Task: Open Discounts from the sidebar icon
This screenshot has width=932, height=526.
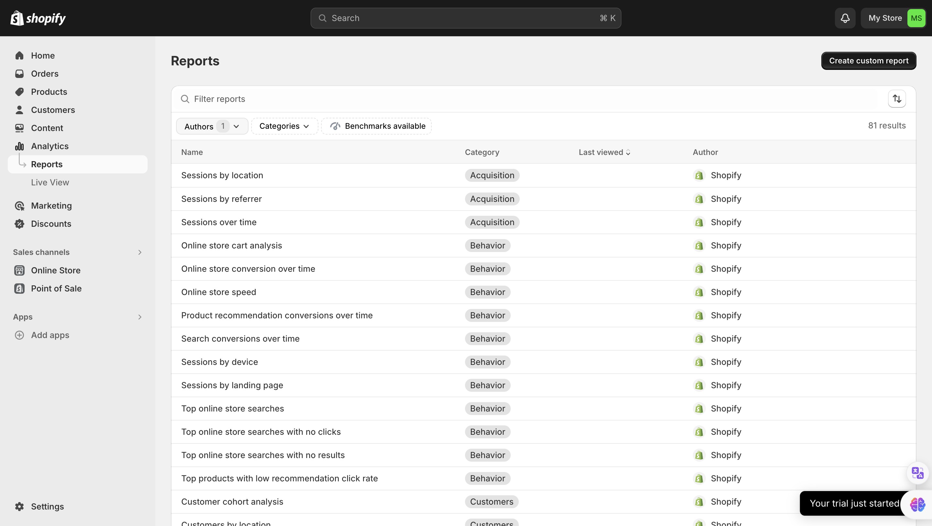Action: (19, 224)
